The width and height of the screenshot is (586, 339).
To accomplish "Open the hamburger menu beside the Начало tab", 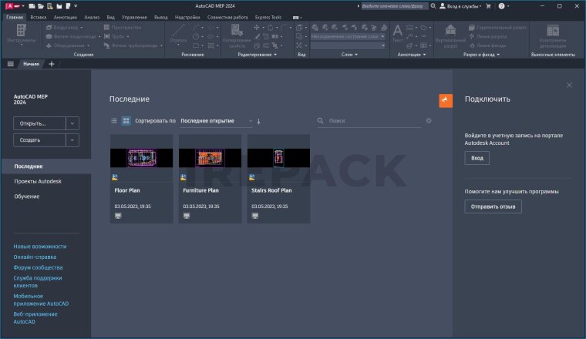I will [10, 64].
